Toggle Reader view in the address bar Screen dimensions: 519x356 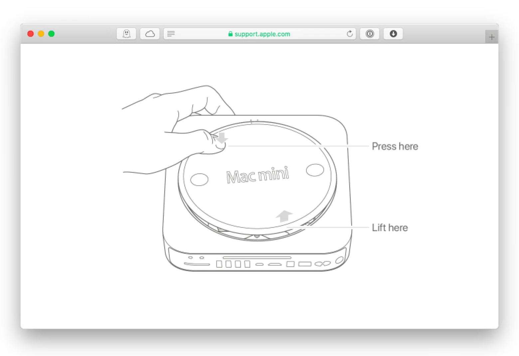171,34
